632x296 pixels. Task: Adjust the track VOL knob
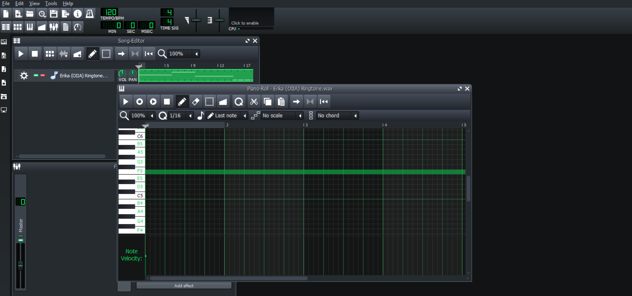[122, 74]
